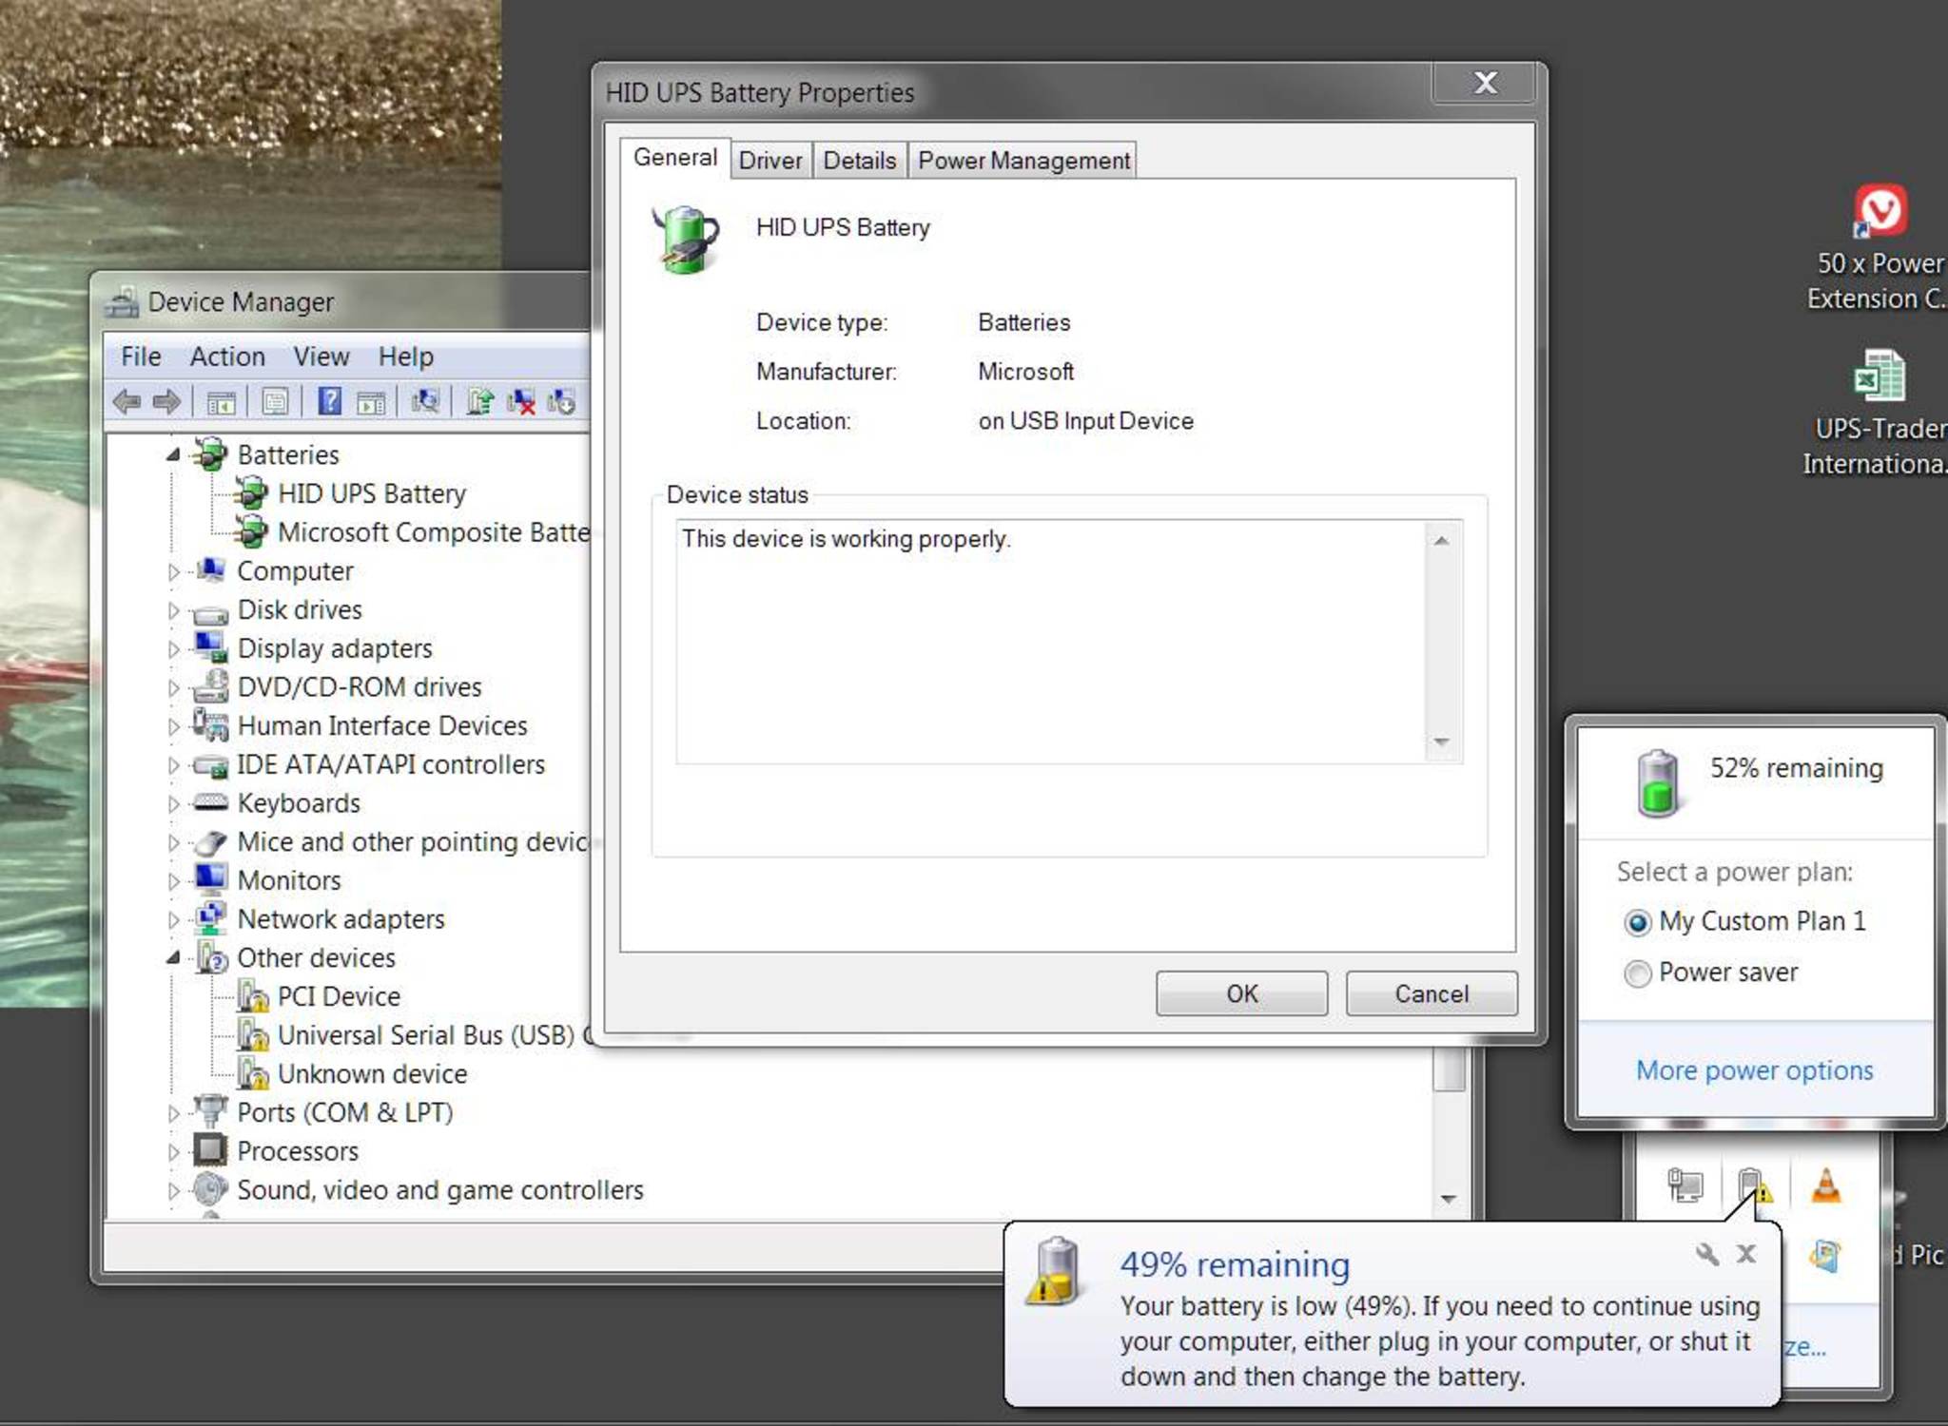Toggle the Show/Hide Console Tree toolbar icon
Viewport: 1948px width, 1426px height.
click(221, 402)
